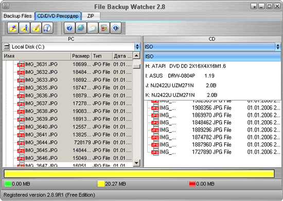This screenshot has width=283, height=201.
Task: Click the red 0.00 MB color swatch
Action: (x=192, y=184)
